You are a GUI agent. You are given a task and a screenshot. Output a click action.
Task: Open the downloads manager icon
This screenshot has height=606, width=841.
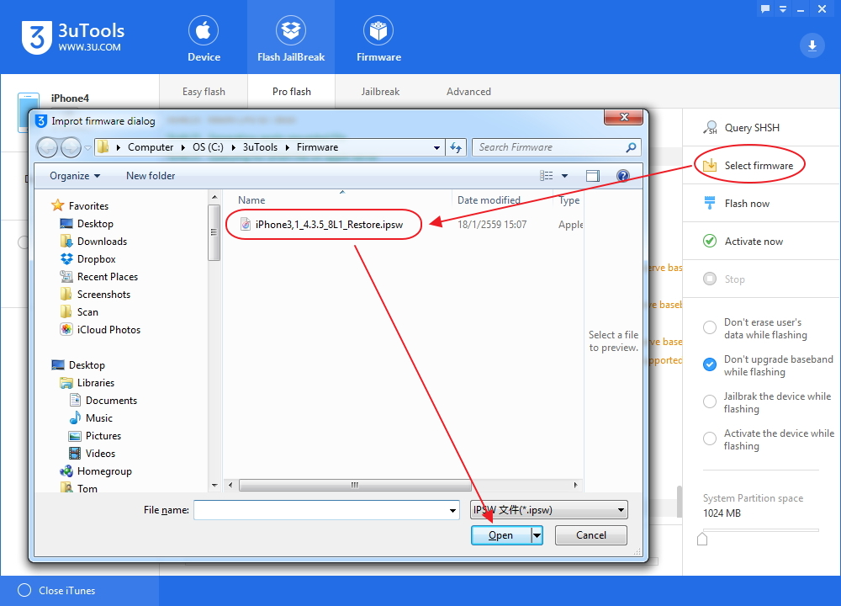click(x=812, y=45)
